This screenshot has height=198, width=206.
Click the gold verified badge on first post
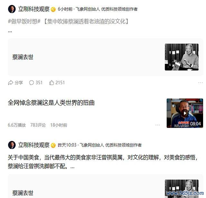pyautogui.click(x=53, y=9)
